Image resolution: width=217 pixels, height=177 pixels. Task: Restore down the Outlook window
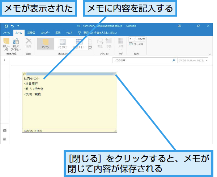[x=199, y=26]
